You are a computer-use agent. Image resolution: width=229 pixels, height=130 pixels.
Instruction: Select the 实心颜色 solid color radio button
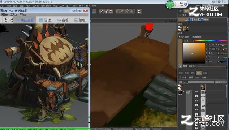(180, 37)
